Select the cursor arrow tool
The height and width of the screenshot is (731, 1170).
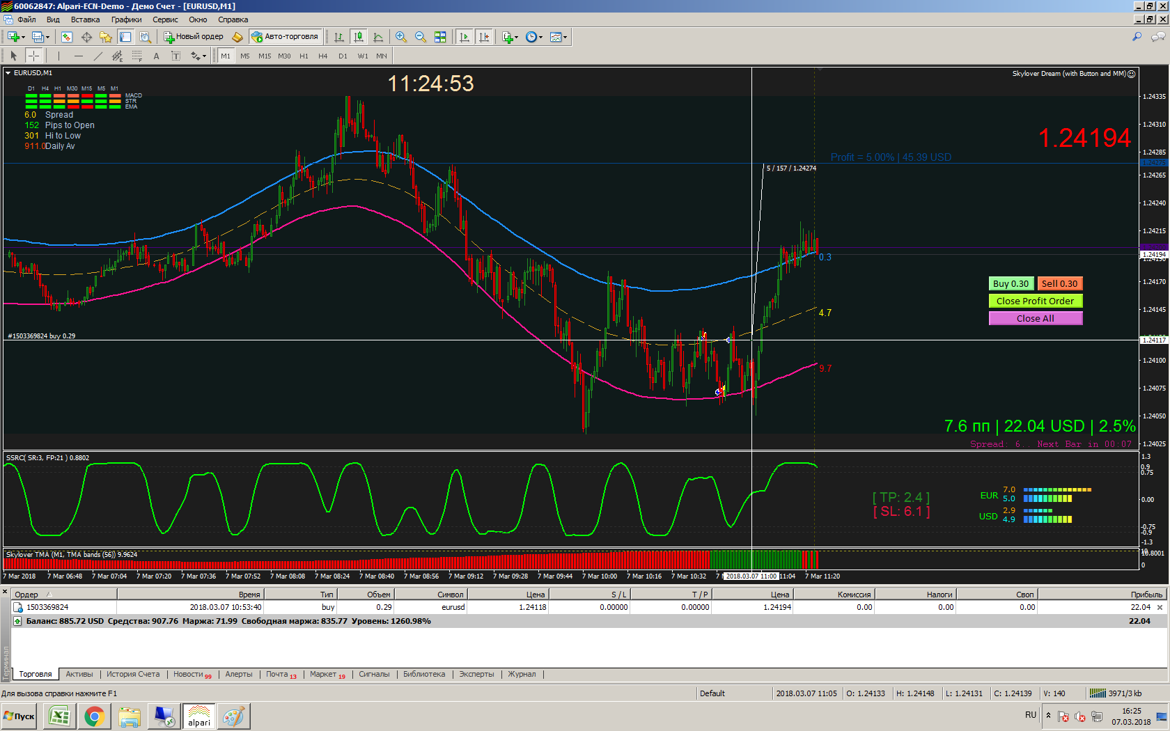[x=13, y=56]
